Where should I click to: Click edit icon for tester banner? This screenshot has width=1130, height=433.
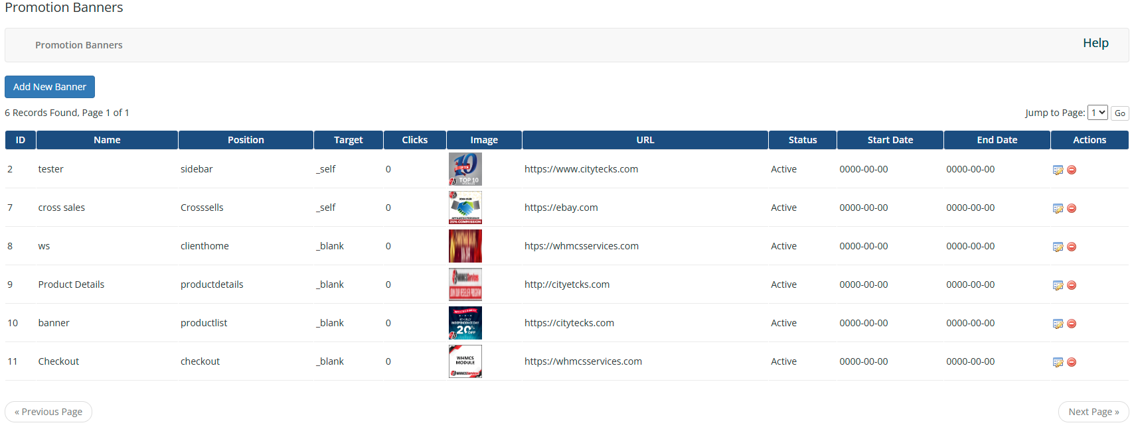pos(1058,170)
